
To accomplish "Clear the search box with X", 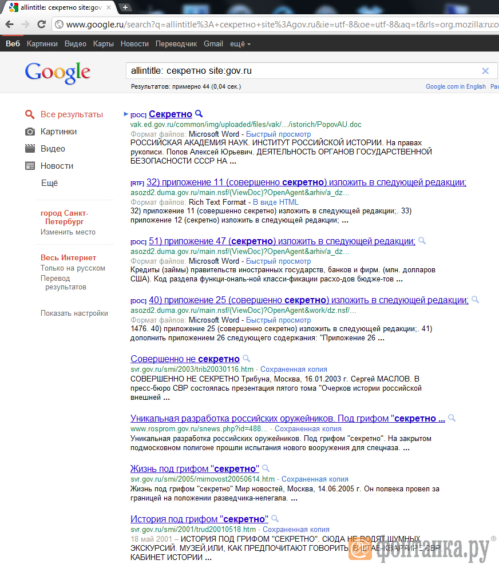I will [x=485, y=71].
